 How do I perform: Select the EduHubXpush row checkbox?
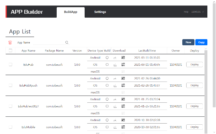coord(10,86)
